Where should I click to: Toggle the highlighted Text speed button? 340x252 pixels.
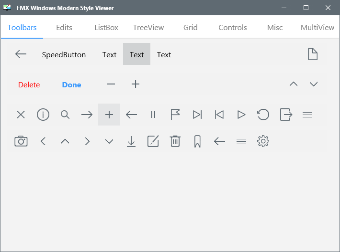coord(136,54)
